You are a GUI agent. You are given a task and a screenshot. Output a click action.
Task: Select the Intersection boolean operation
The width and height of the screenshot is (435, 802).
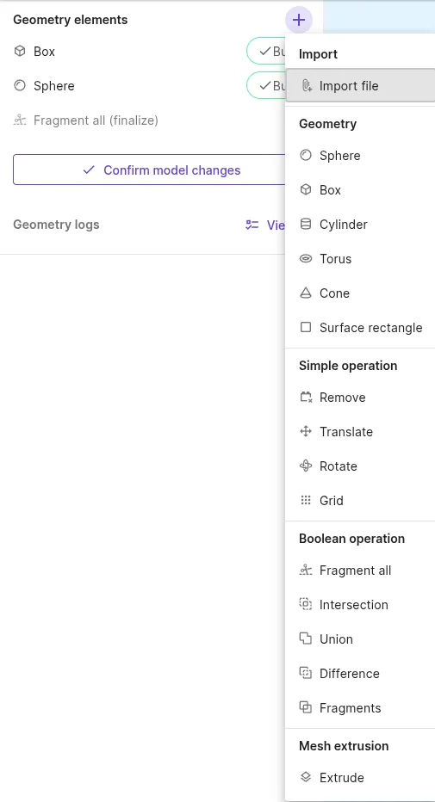point(360,605)
